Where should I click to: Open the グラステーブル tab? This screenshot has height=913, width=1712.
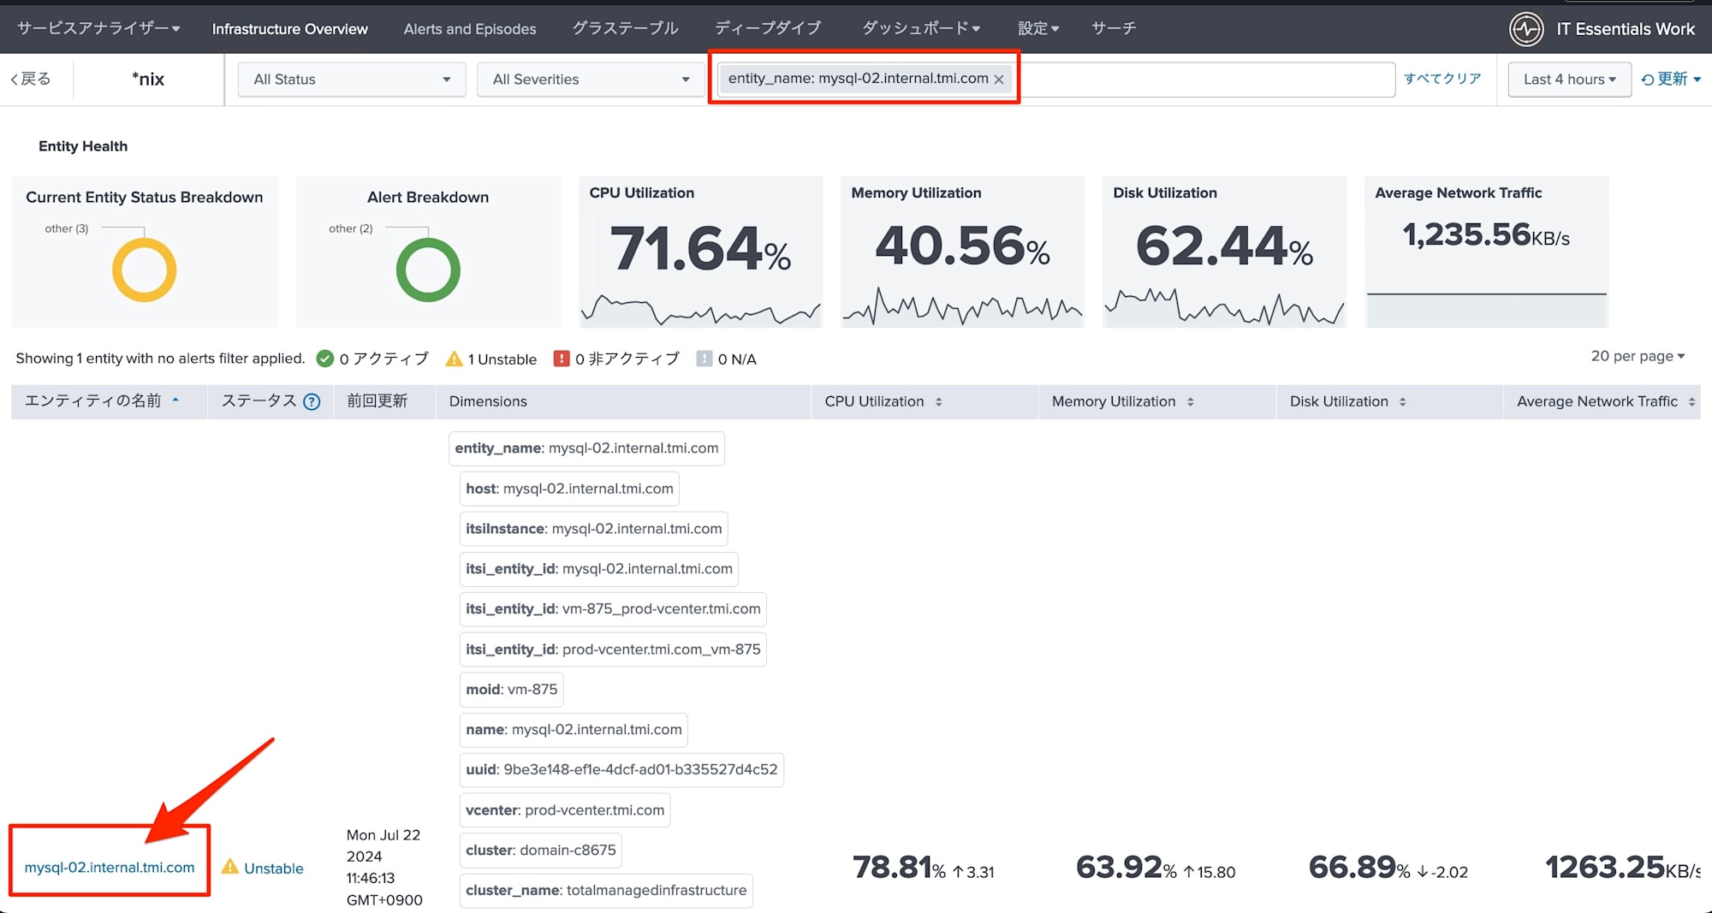point(625,28)
